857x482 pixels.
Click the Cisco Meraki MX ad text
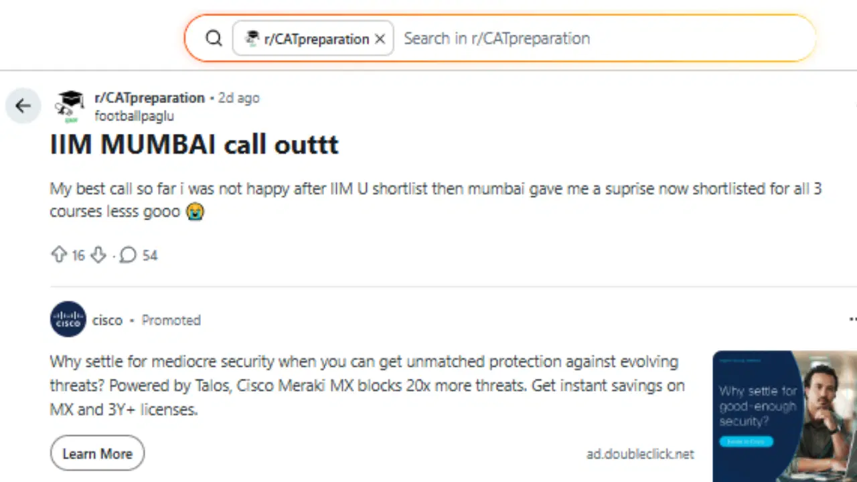tap(367, 386)
